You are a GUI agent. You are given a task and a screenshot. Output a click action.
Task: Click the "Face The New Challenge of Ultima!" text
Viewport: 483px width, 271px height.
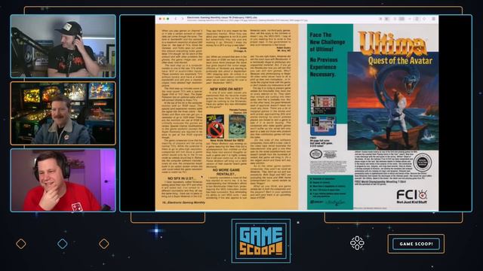[x=327, y=42]
